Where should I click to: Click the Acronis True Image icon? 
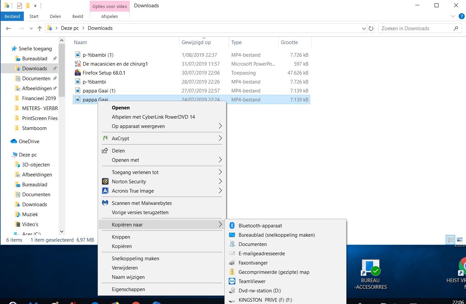(x=105, y=191)
